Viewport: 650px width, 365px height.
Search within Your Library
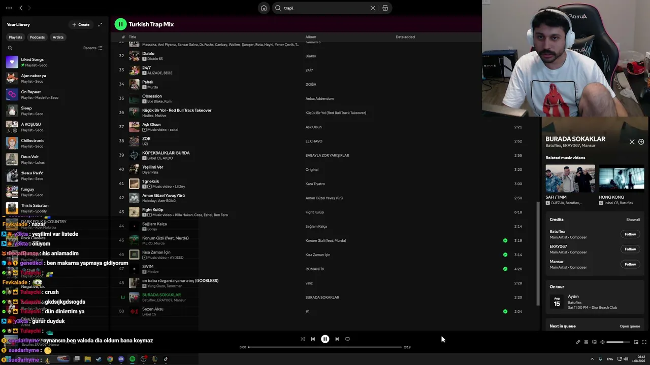(x=10, y=48)
